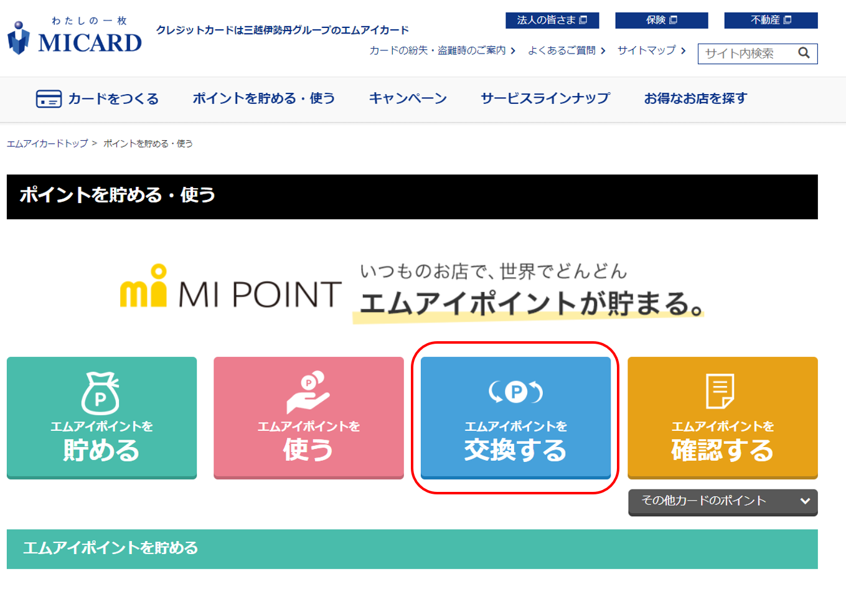This screenshot has width=846, height=594.
Task: Click ポイントを貯める・使う breadcrumb
Action: point(148,144)
